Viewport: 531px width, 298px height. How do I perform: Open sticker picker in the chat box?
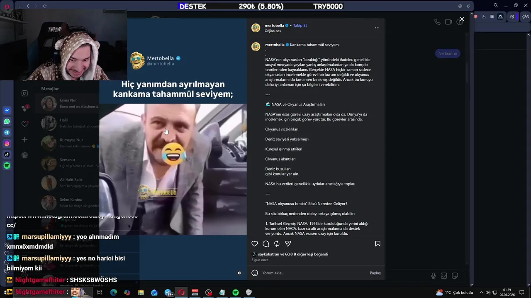[x=455, y=276]
